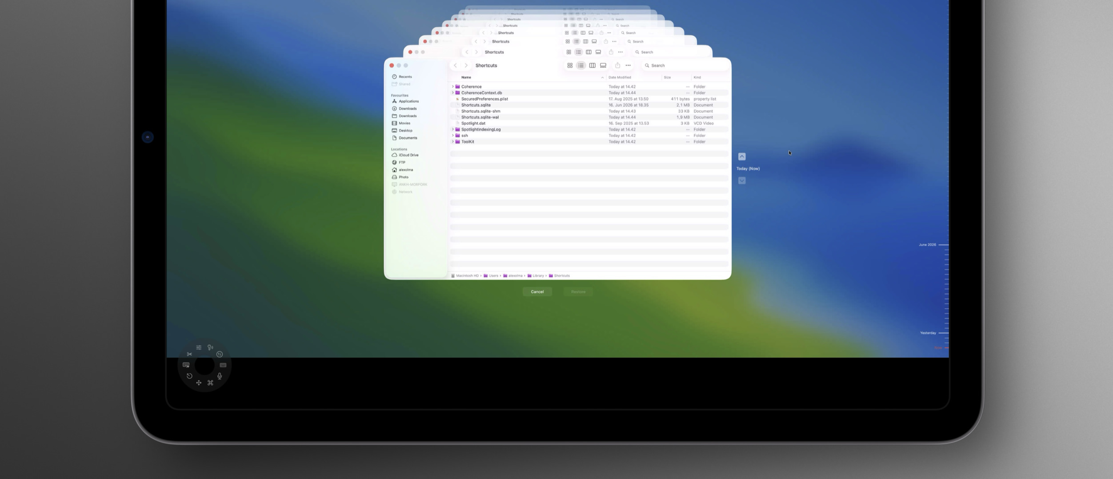1113x479 pixels.
Task: Click the four-way move arrows radial icon
Action: tap(199, 383)
